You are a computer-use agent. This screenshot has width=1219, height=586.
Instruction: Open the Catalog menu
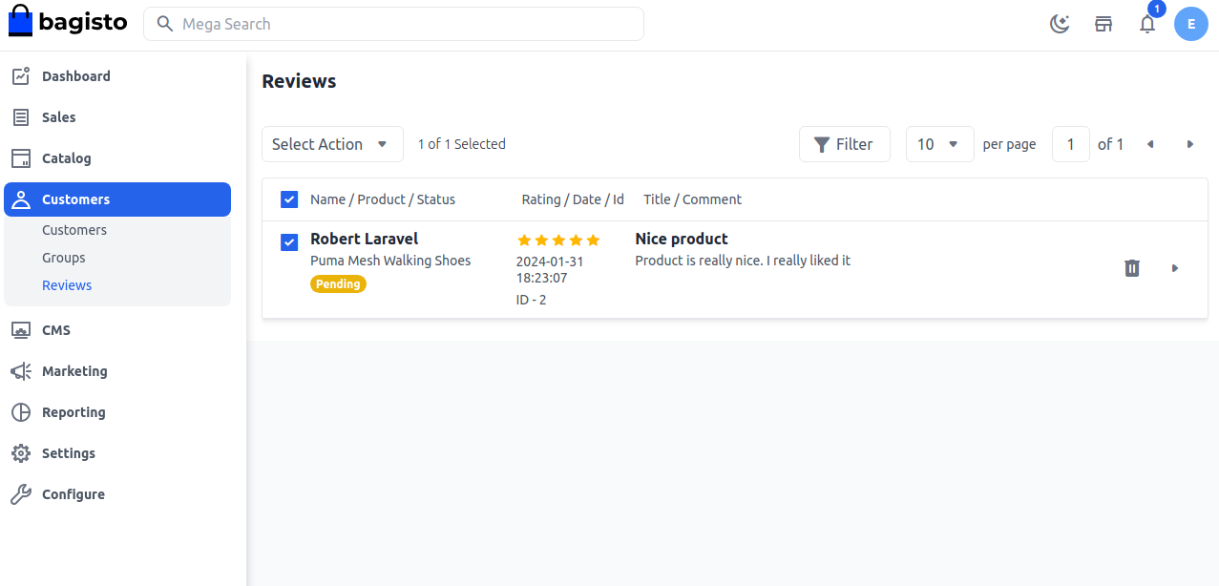click(x=66, y=158)
